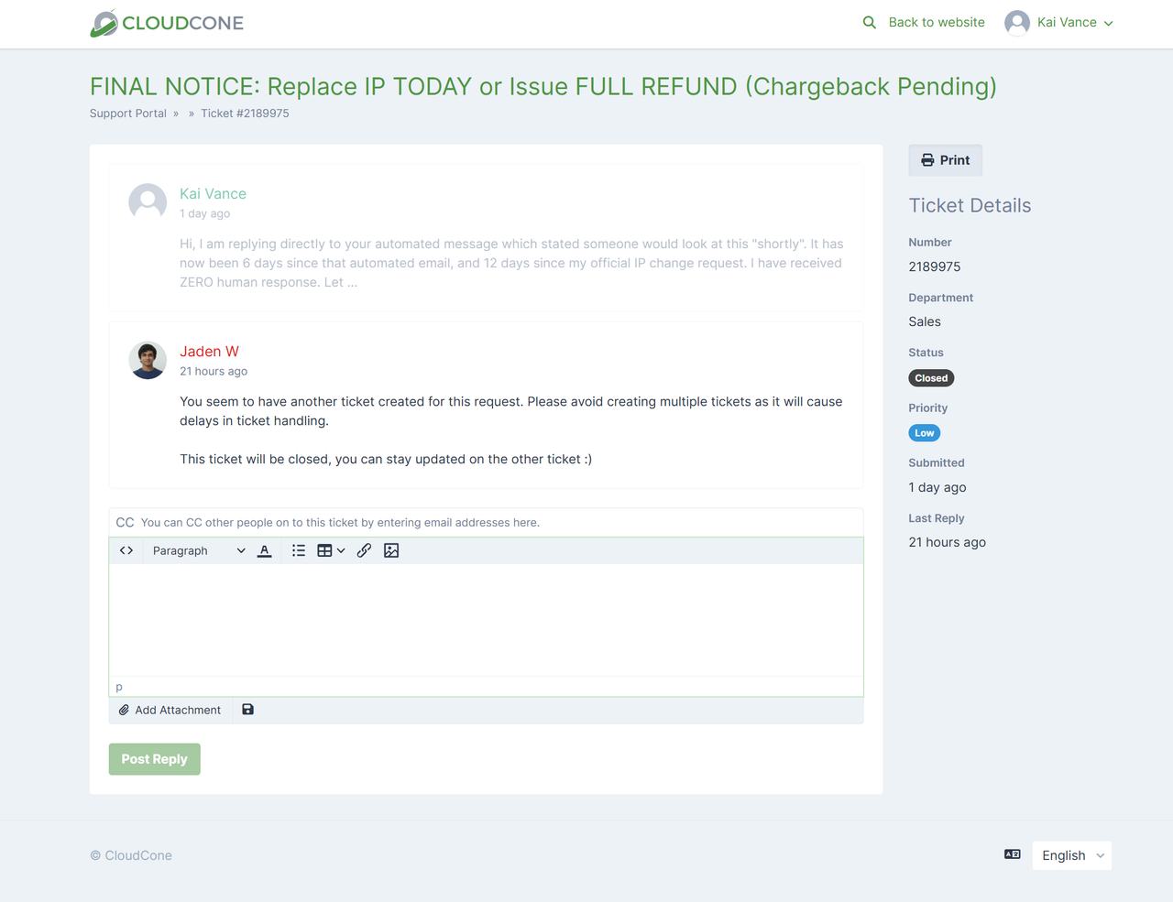Insert a bullet list in reply
Image resolution: width=1173 pixels, height=902 pixels.
(x=299, y=550)
